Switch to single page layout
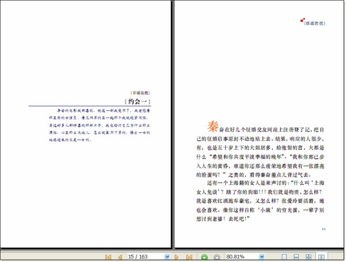The image size is (346, 262). [x=284, y=257]
